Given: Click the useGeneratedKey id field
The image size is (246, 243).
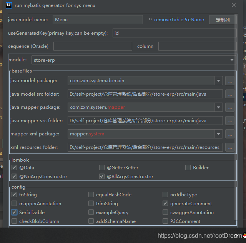Looking at the screenshot, I should [x=175, y=33].
